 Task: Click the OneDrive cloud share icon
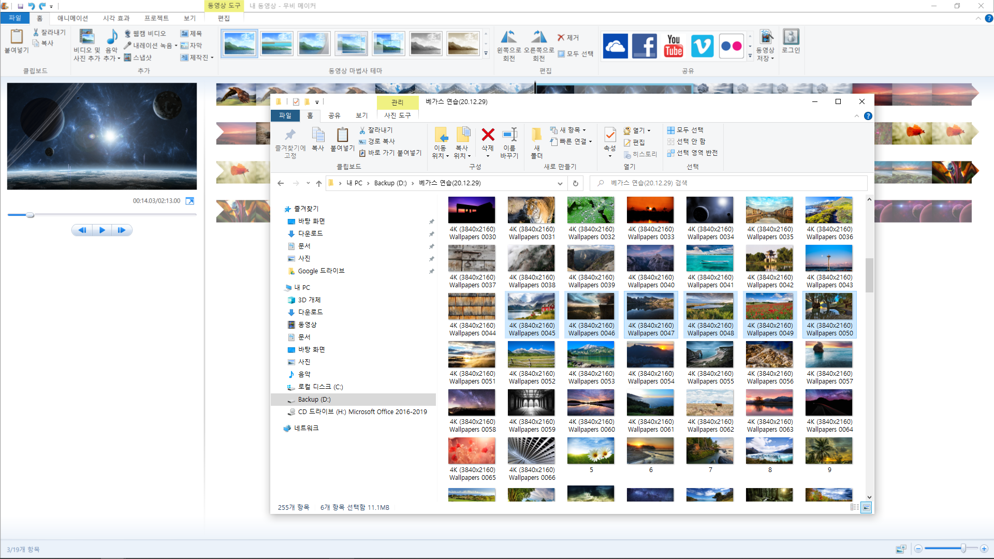click(615, 46)
